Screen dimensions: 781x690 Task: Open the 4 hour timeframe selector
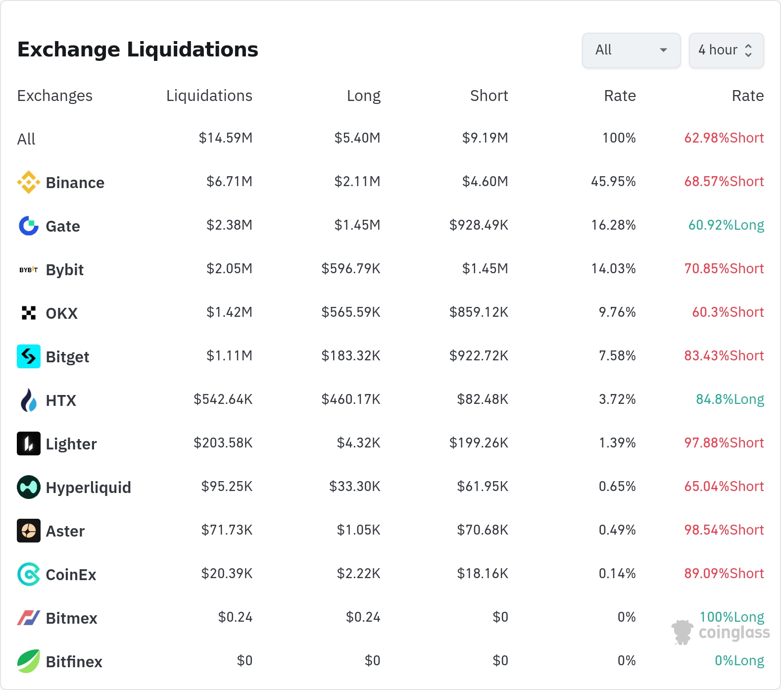point(726,50)
